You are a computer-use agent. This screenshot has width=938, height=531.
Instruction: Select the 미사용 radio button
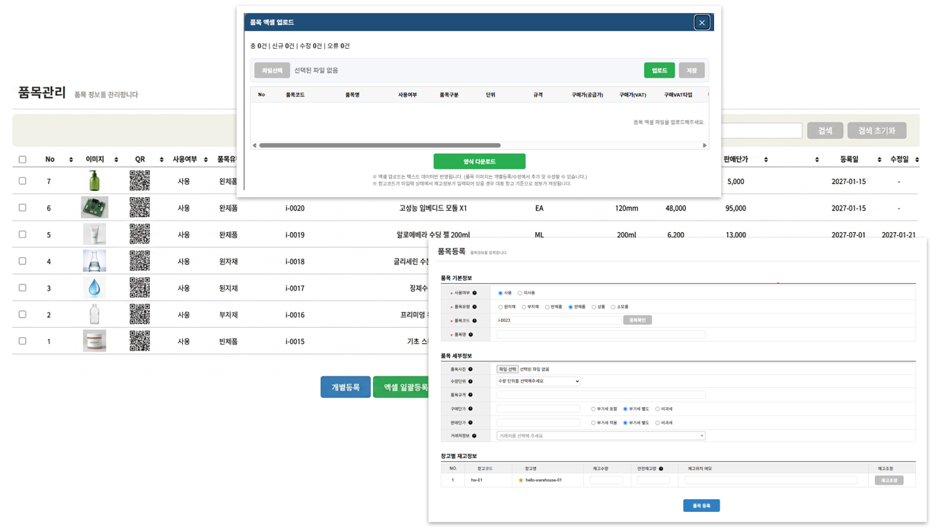(x=520, y=293)
